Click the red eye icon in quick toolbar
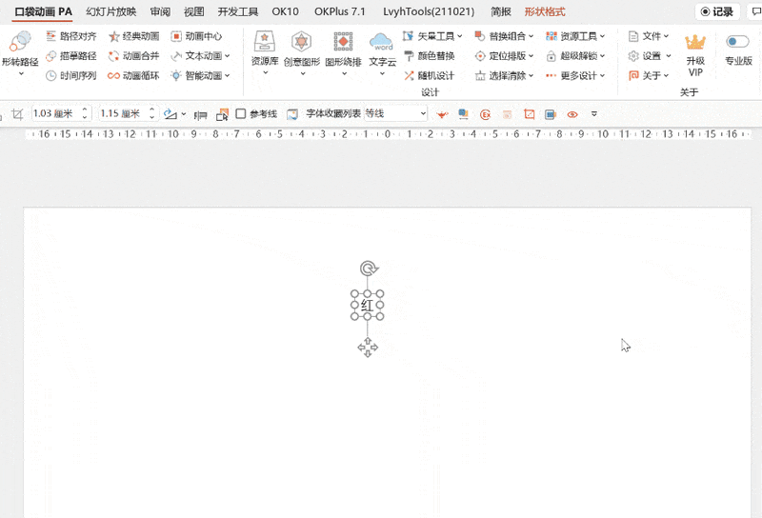The width and height of the screenshot is (762, 518). tap(572, 114)
